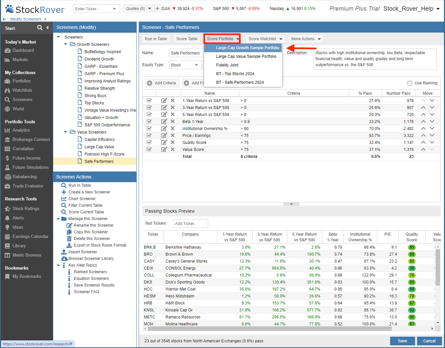Select the Piotroski High F-Score screener

104,154
